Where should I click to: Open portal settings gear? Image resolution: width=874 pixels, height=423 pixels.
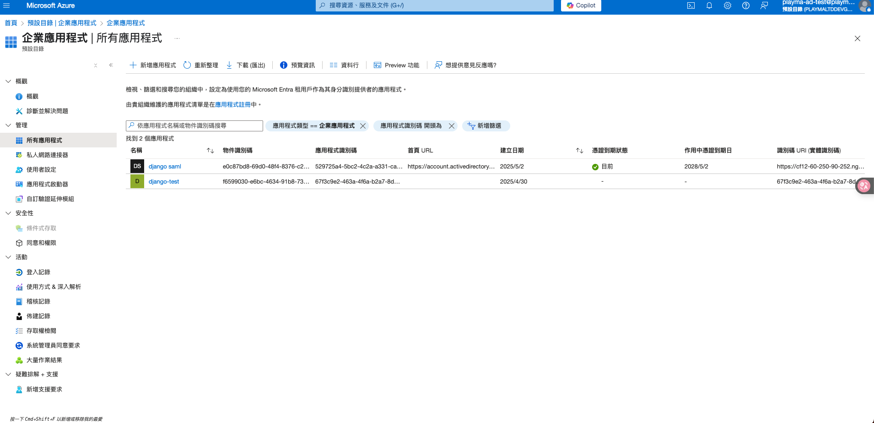728,5
